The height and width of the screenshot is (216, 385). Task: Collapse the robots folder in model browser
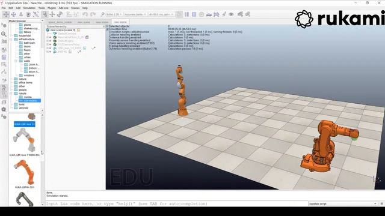coord(11,94)
